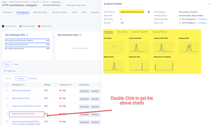Click Multi-Cloud App Connect breadcrumb
Image resolution: width=211 pixels, height=126 pixels.
tap(19, 2)
